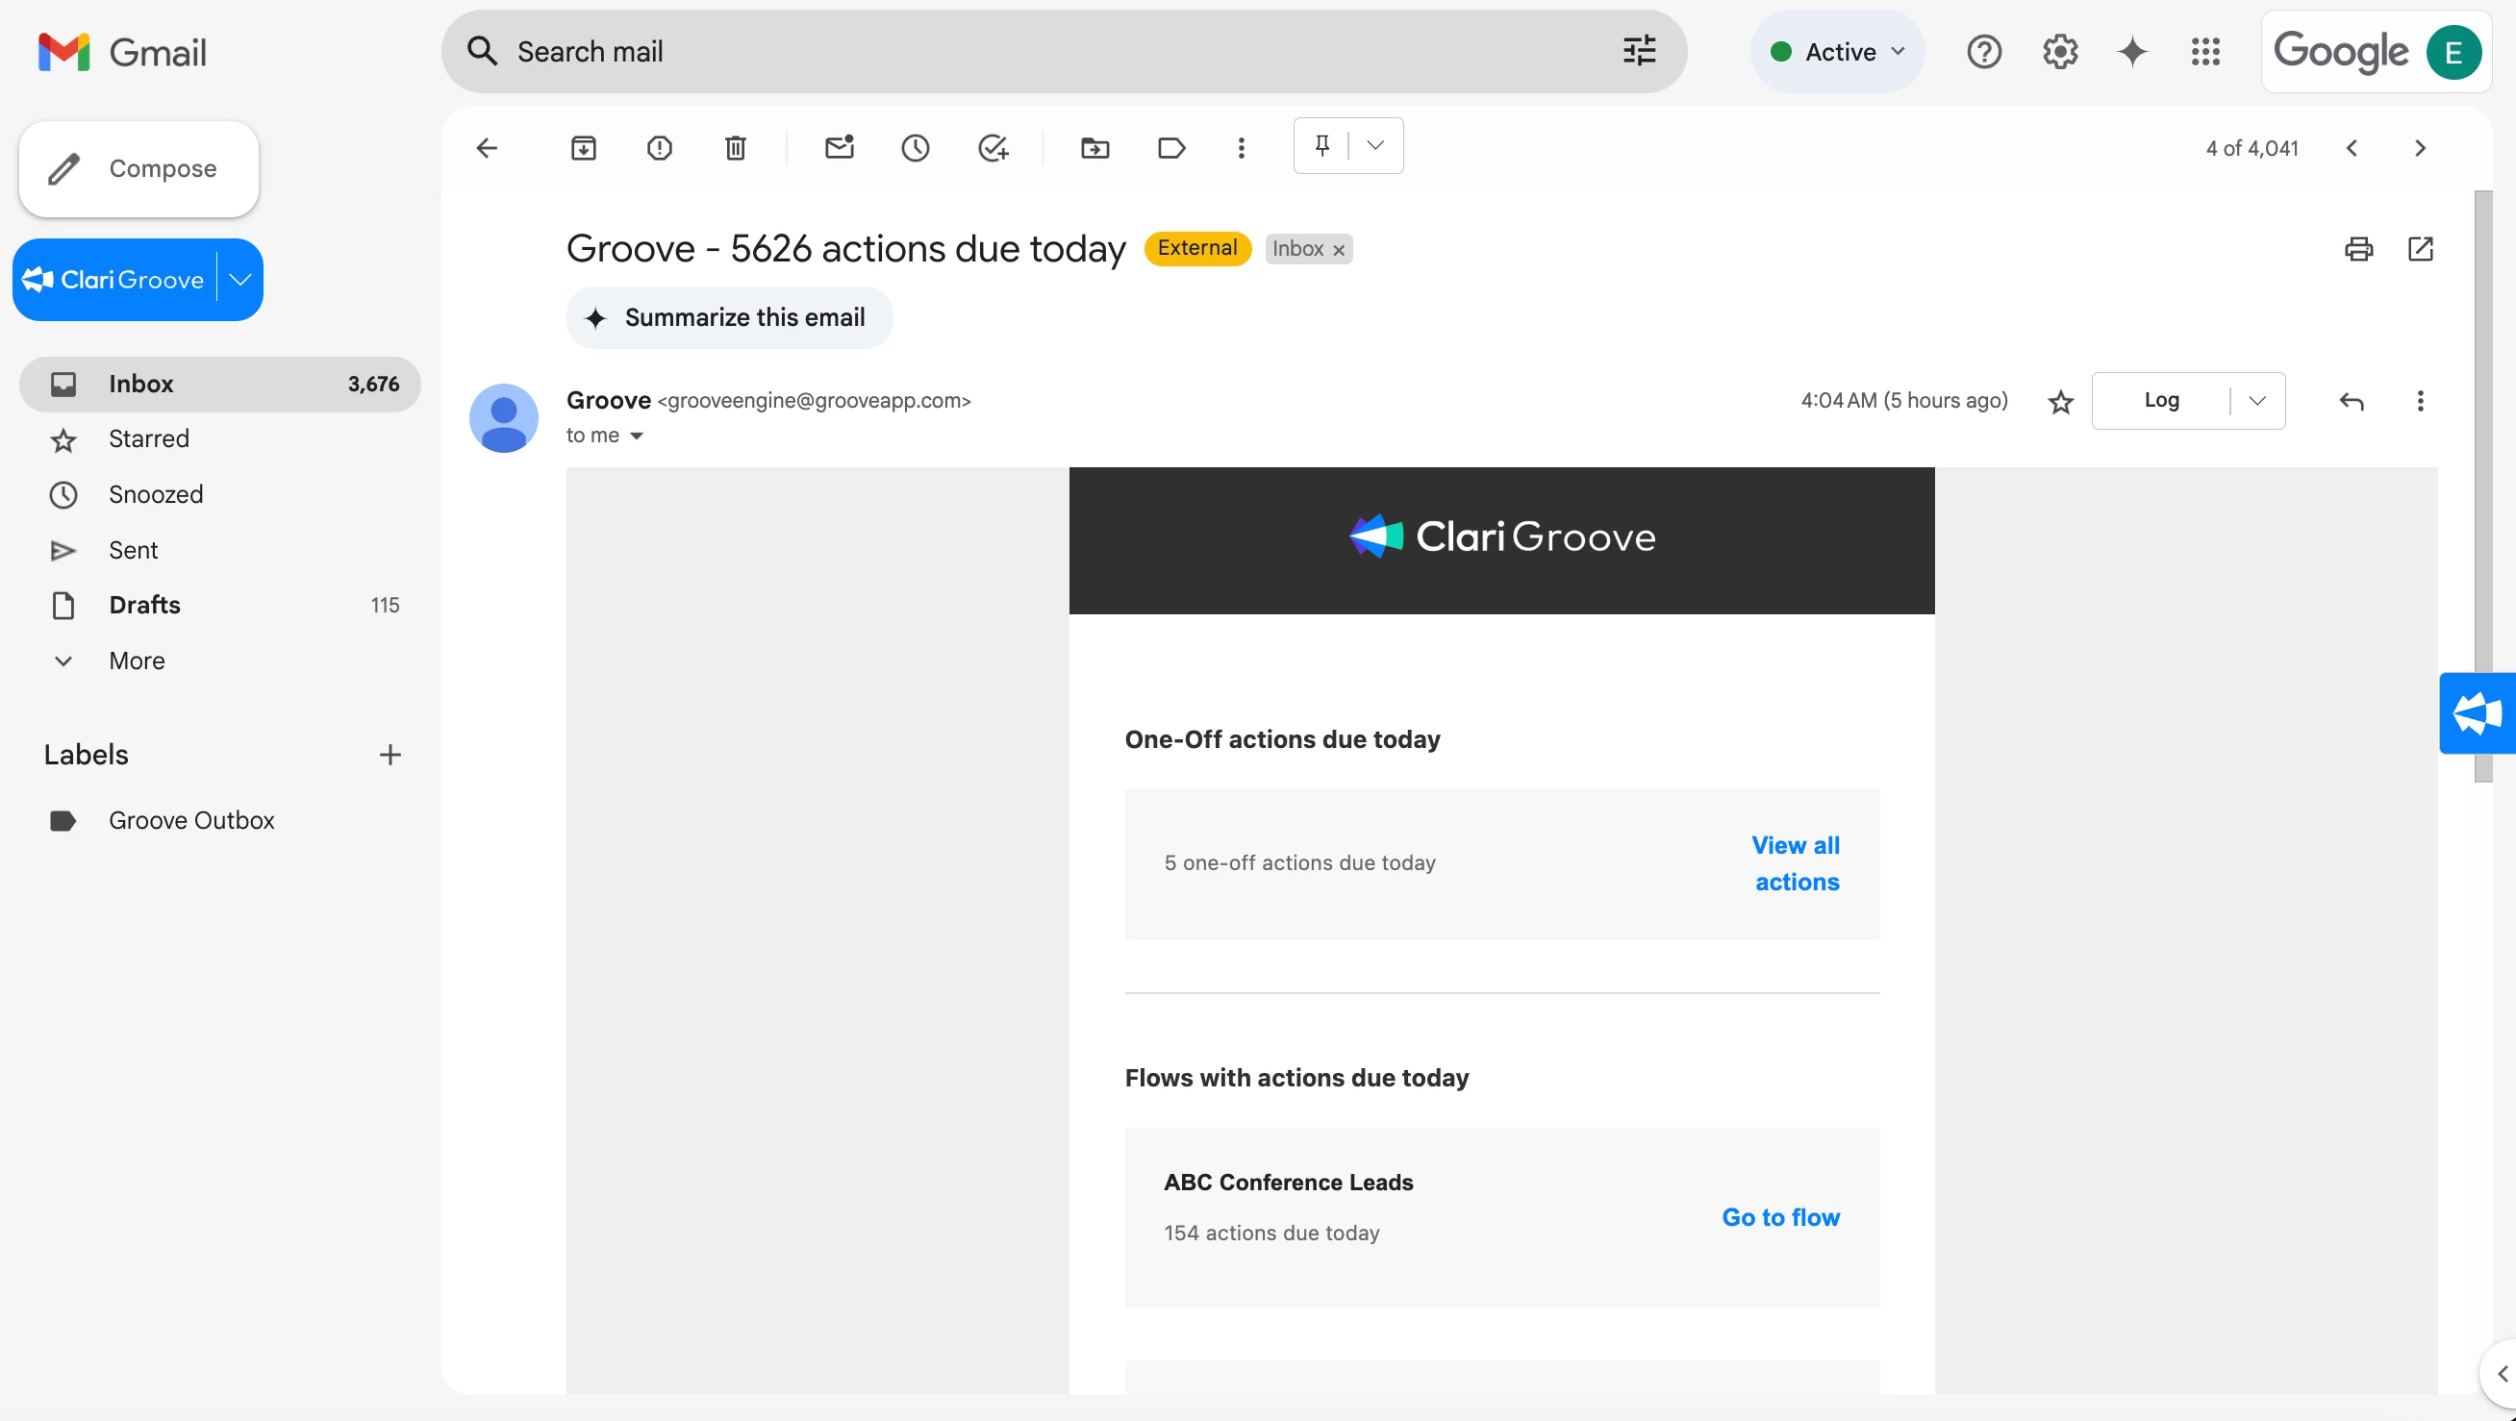Expand the Clari Groove button dropdown

tap(240, 281)
